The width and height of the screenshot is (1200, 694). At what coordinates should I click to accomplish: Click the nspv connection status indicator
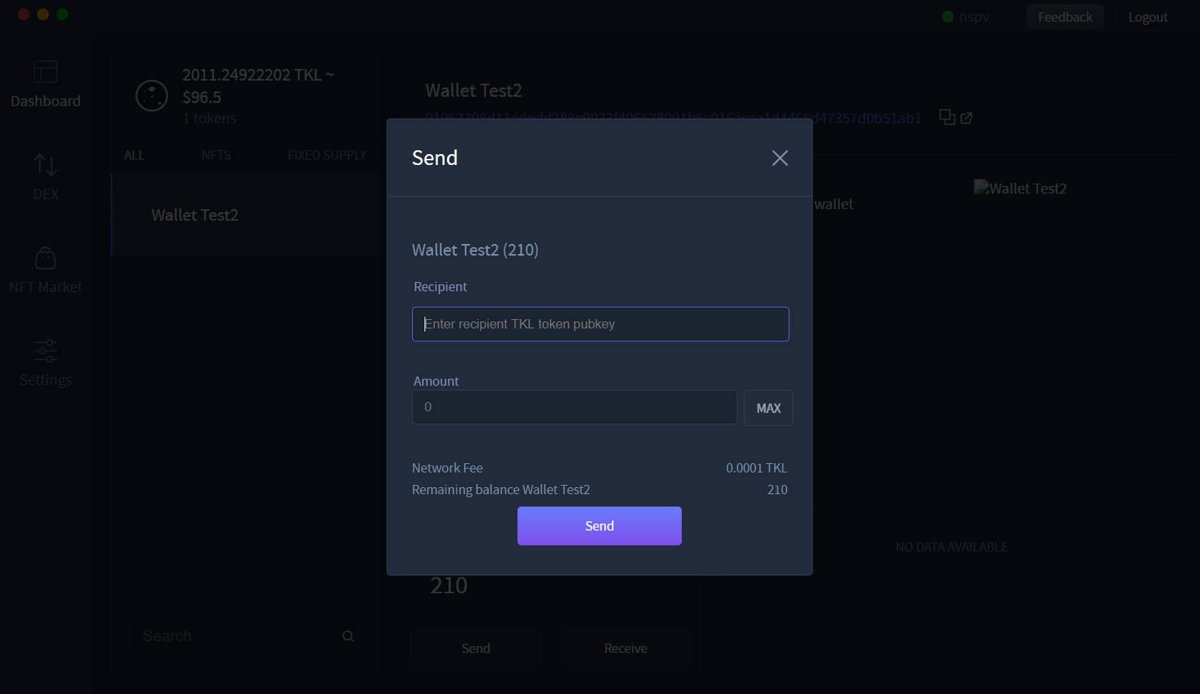[965, 17]
